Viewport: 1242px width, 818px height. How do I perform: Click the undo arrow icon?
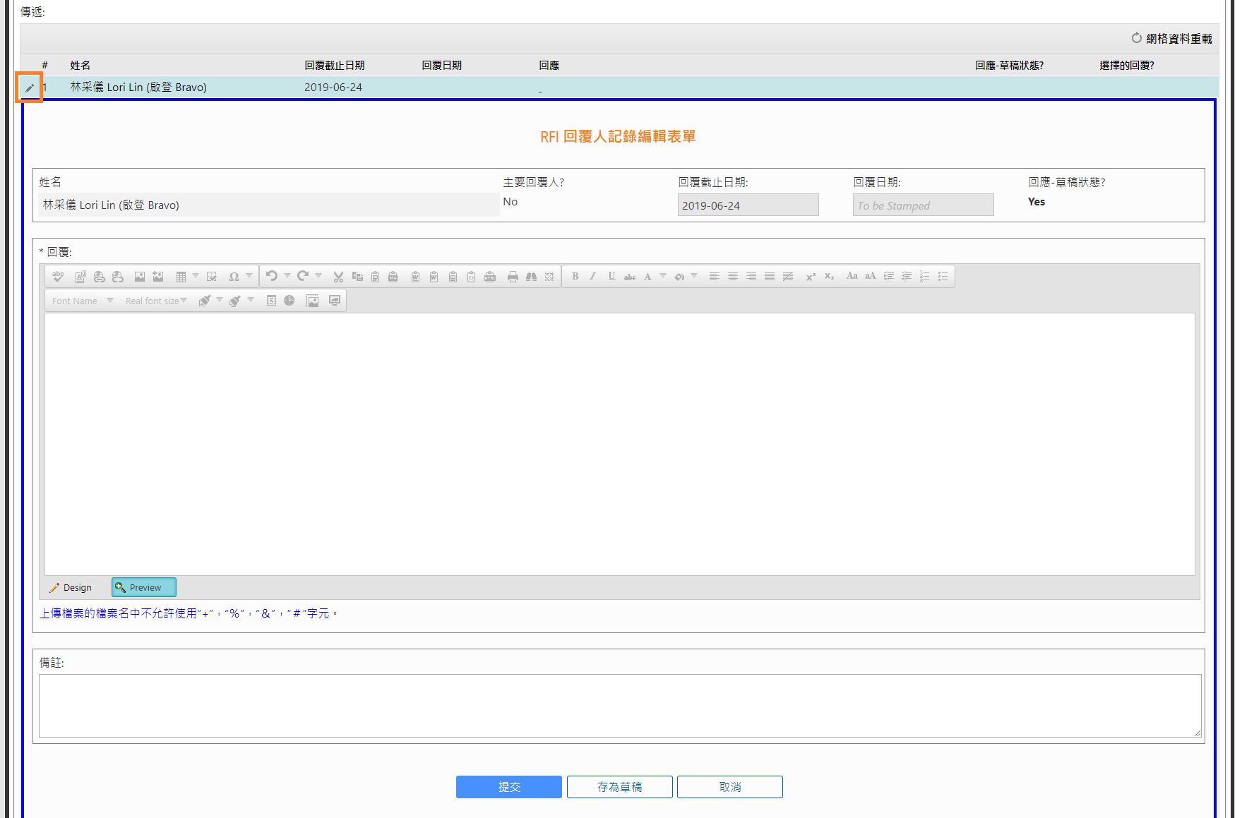(x=272, y=276)
